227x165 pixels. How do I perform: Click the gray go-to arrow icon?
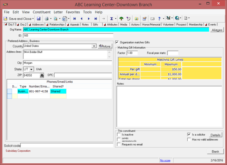(103, 18)
